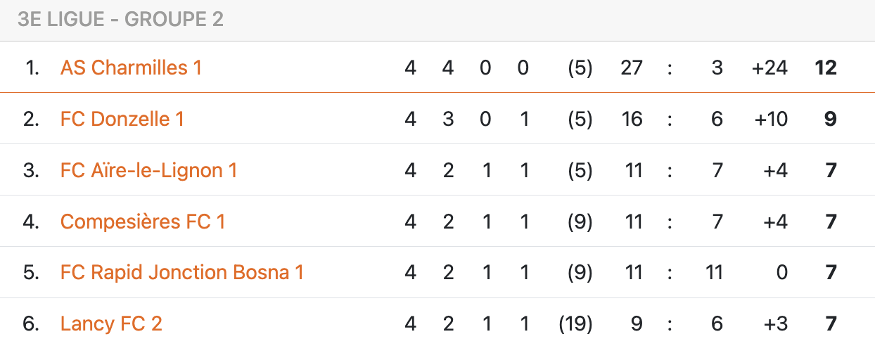The width and height of the screenshot is (875, 346).
Task: Select the +10 goal difference cell
Action: pyautogui.click(x=770, y=119)
